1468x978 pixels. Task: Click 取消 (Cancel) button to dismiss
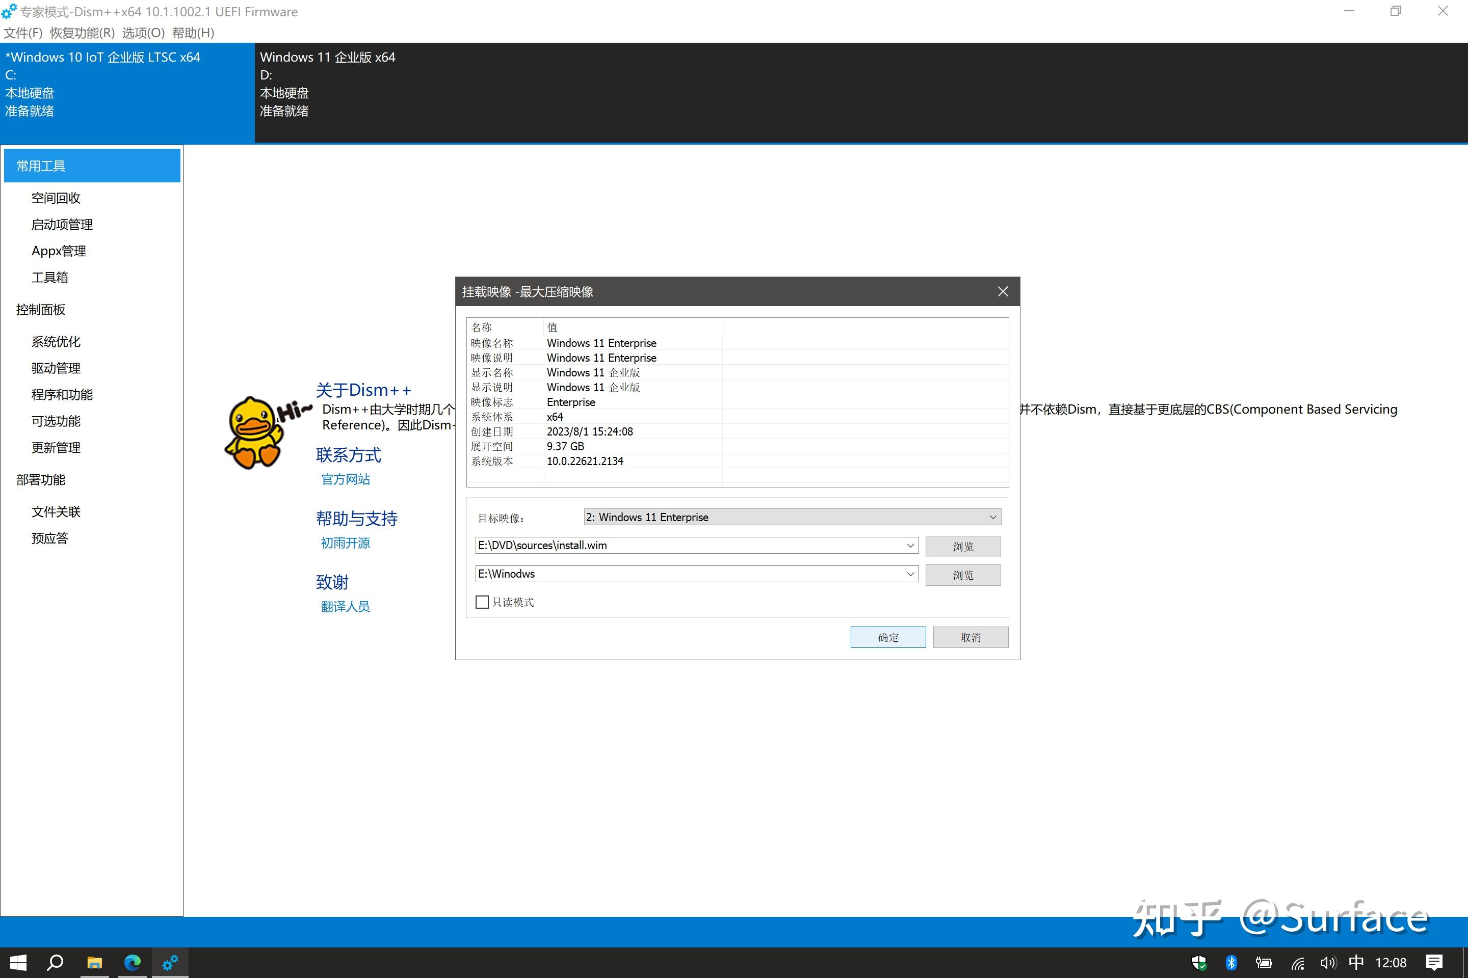(x=971, y=637)
